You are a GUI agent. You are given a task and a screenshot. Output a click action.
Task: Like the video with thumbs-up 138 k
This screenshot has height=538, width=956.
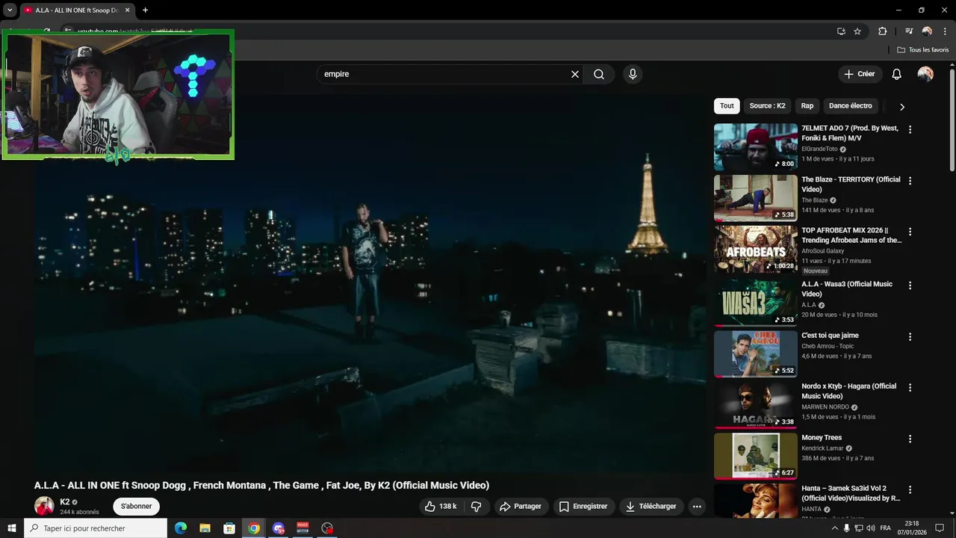[441, 506]
